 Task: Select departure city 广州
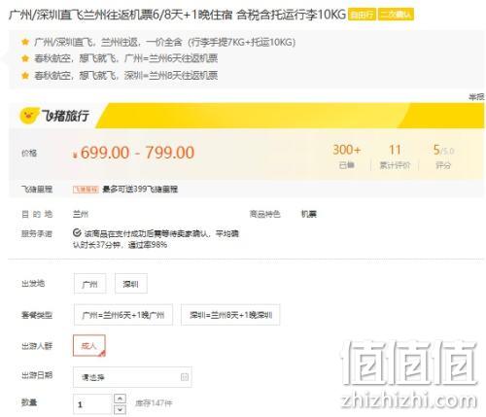coord(89,284)
